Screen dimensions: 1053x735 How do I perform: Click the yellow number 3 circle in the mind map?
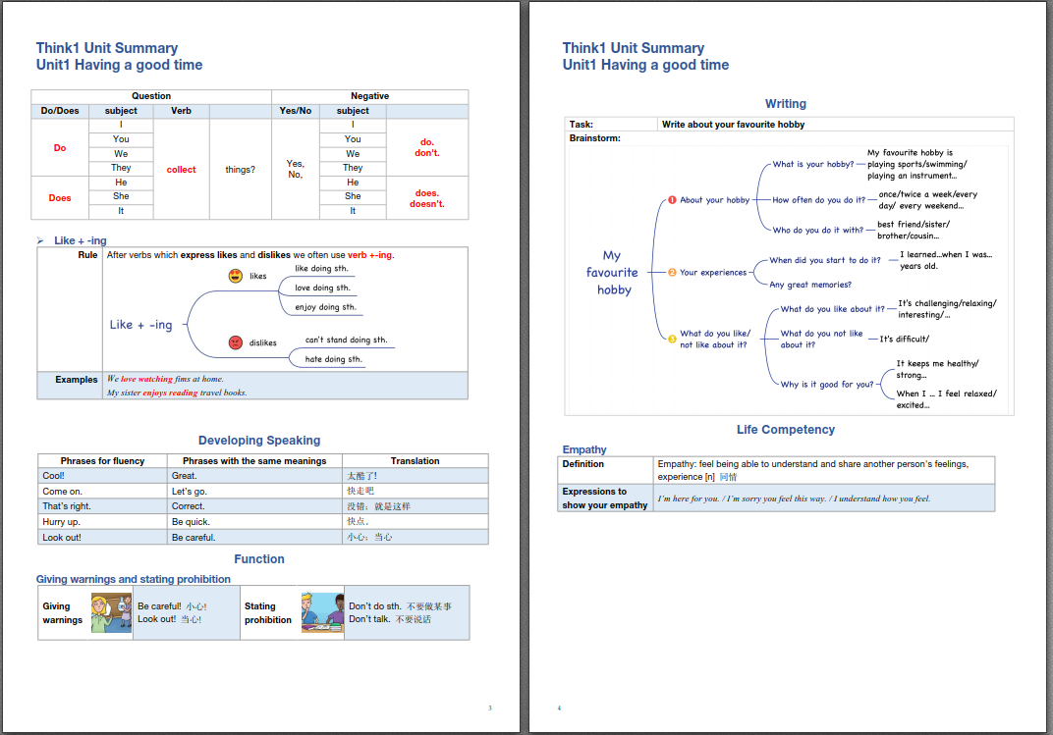click(x=672, y=340)
